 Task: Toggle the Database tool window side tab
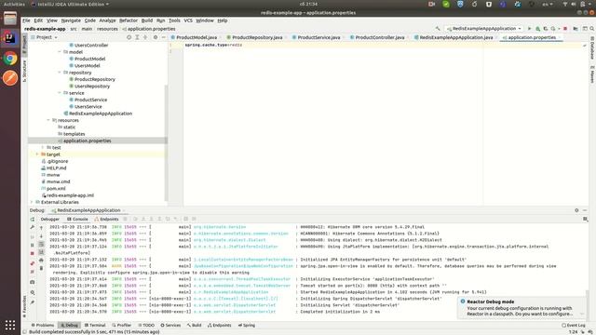pos(592,47)
